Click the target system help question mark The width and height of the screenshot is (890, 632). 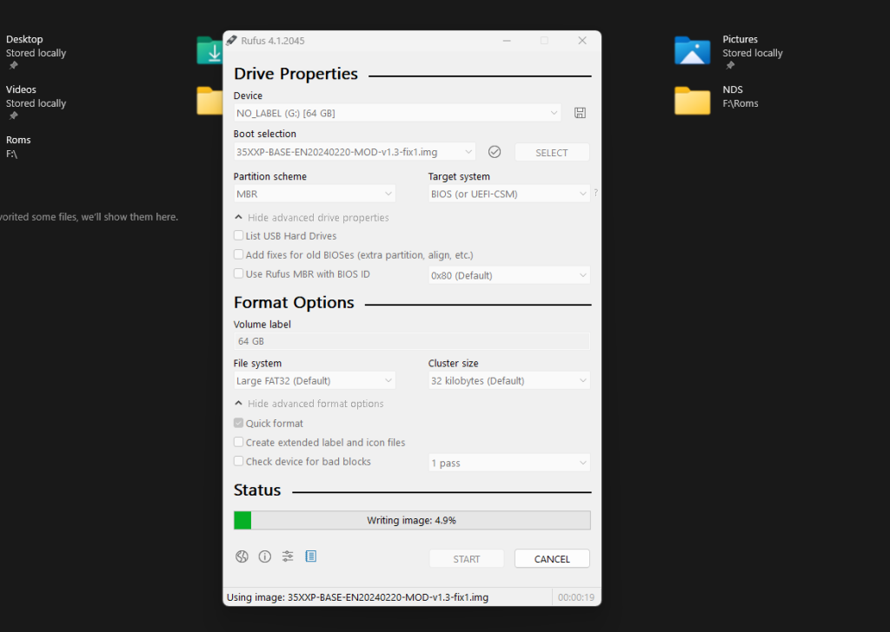tap(595, 193)
